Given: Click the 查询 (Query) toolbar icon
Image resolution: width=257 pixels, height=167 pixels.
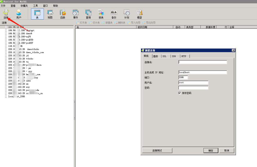Looking at the screenshot, I should [88, 14].
